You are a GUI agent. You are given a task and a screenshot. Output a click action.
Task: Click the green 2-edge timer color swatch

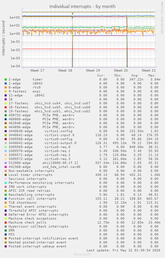pos(6,79)
